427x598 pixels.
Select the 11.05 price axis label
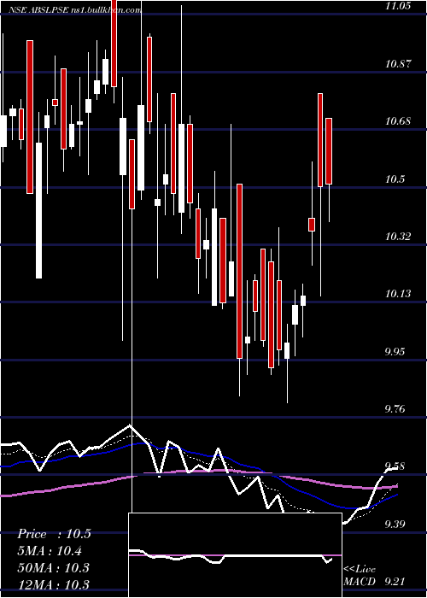point(397,6)
